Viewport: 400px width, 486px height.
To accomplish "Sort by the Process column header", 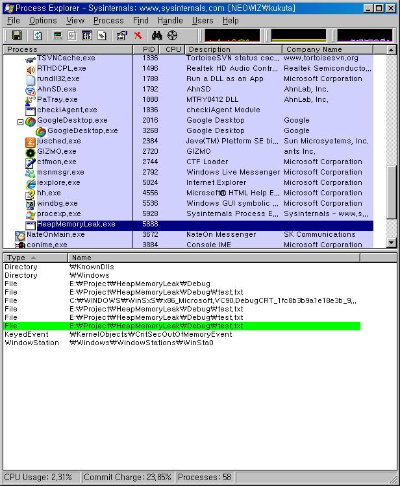I will coord(68,49).
